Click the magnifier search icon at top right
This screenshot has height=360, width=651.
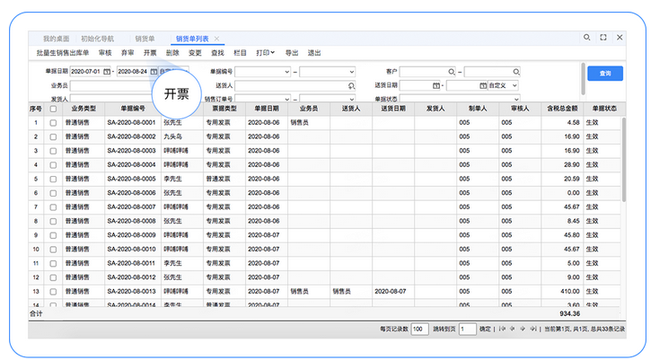(x=586, y=38)
